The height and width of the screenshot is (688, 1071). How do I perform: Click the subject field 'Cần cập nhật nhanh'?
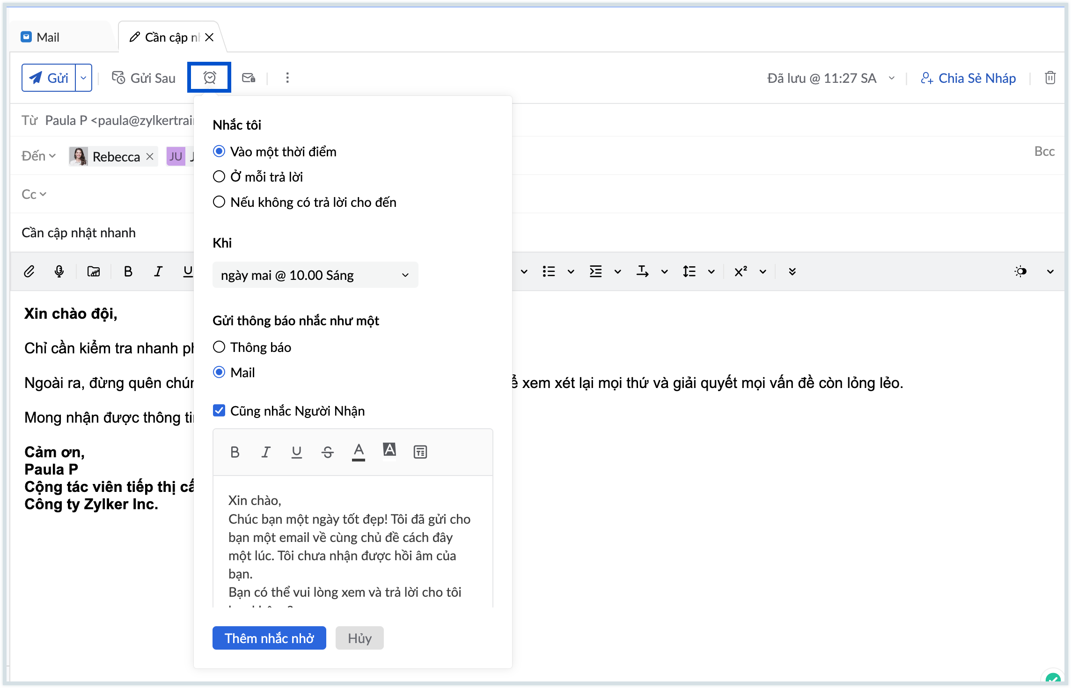[79, 233]
